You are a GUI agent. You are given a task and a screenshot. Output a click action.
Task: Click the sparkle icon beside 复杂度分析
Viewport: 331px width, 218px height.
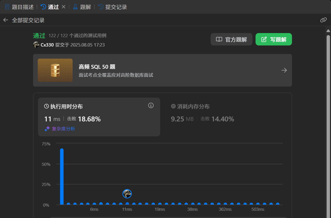pyautogui.click(x=47, y=129)
